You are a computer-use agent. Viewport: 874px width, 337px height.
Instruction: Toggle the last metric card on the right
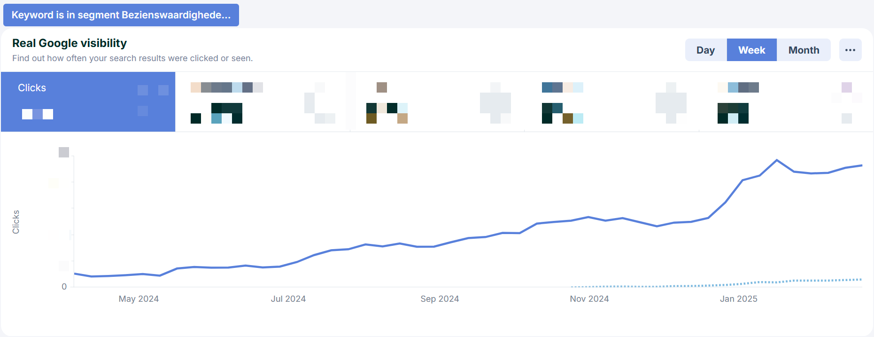(786, 102)
